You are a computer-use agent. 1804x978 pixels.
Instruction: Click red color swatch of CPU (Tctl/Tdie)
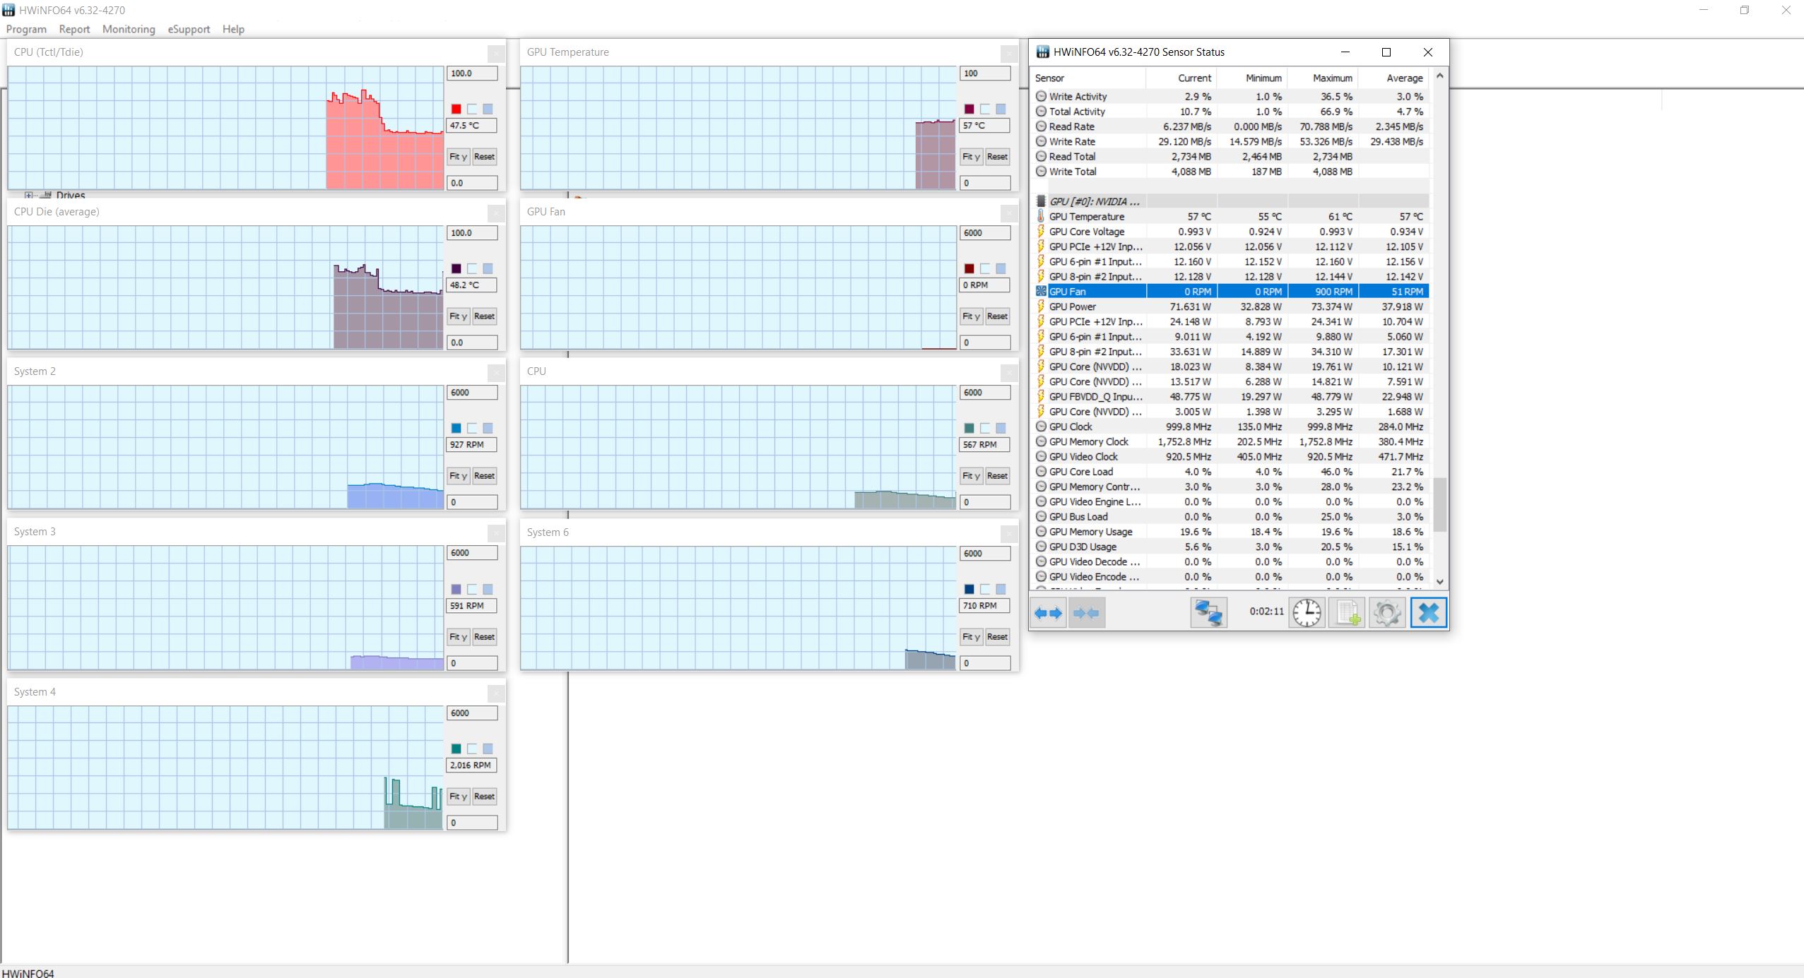point(456,109)
